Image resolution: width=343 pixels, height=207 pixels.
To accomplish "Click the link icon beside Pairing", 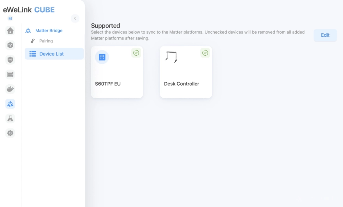I will [33, 41].
